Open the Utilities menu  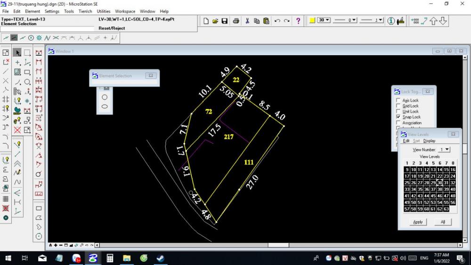(x=103, y=11)
